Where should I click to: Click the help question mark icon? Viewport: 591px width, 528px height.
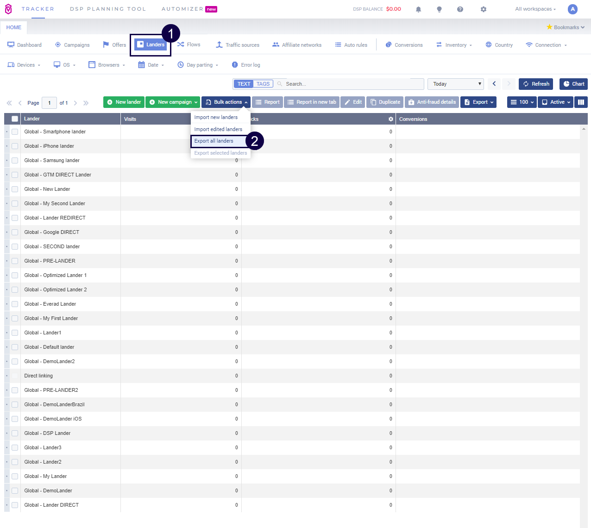tap(460, 9)
